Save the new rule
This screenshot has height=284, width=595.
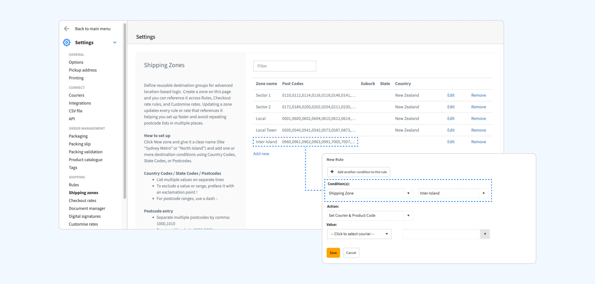[x=333, y=253]
